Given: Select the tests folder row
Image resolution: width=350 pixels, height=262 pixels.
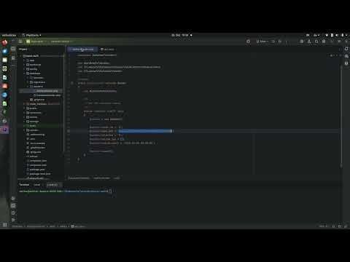Looking at the screenshot, I should 42,126.
